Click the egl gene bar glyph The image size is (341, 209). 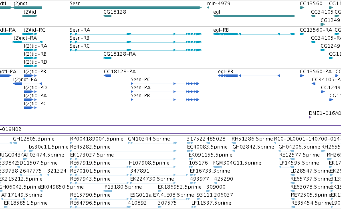[x=254, y=16]
